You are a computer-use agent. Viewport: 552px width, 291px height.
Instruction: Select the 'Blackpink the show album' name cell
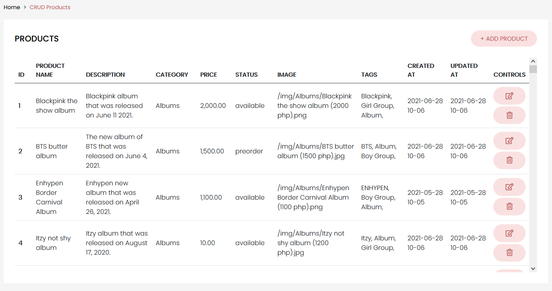pyautogui.click(x=57, y=106)
